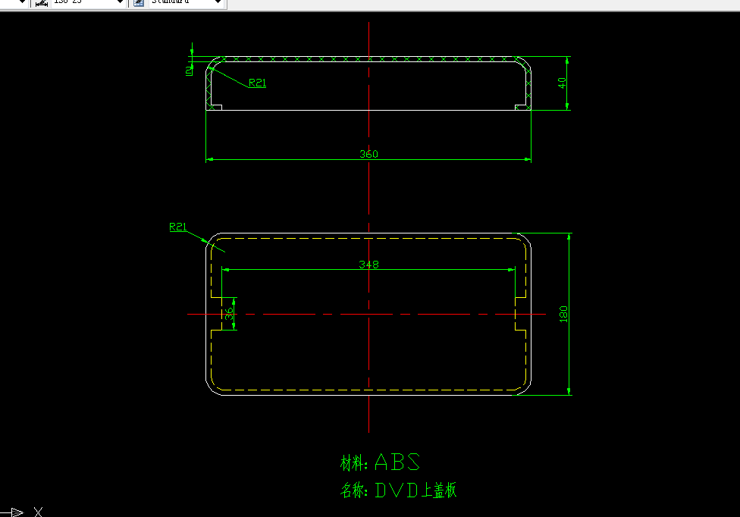This screenshot has height=517, width=740.
Task: Select the 348 inner width dimension text
Action: pos(368,264)
